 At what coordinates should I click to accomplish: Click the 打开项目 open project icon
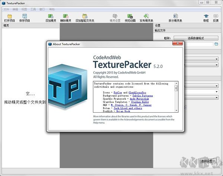pyautogui.click(x=10, y=16)
